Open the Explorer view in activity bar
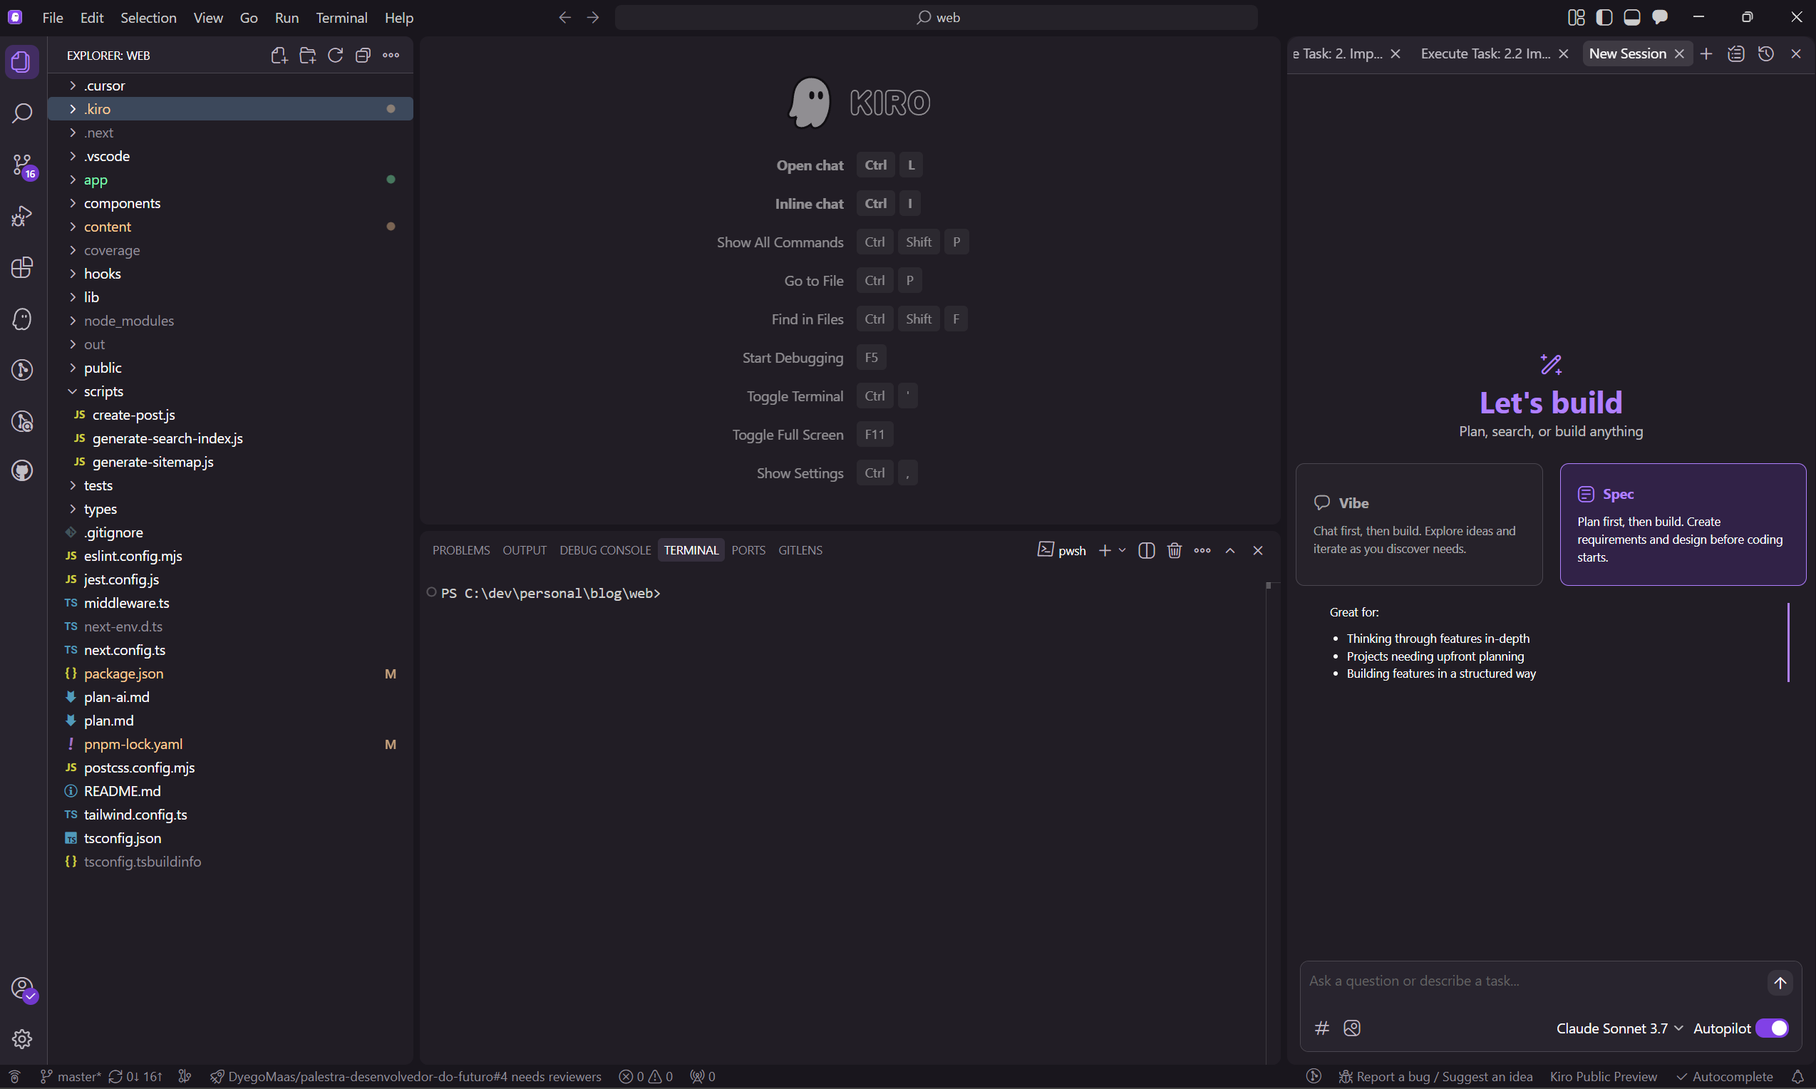Screen dimensions: 1816x1089 (x=22, y=61)
